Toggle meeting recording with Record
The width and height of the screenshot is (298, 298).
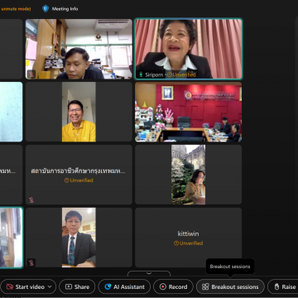coord(174,286)
